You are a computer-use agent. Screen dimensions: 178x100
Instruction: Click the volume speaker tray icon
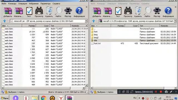tap(151, 98)
